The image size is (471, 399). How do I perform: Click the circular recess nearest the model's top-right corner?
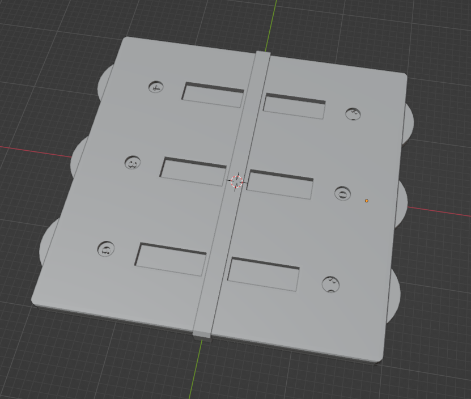[x=353, y=114]
